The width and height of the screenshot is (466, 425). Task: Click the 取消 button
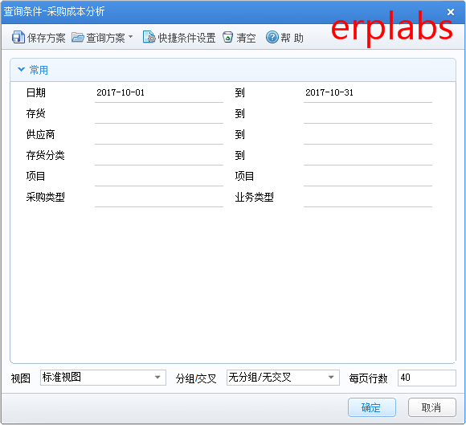[431, 407]
